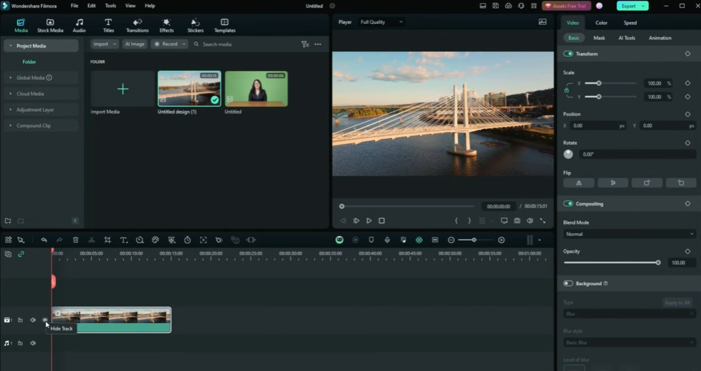This screenshot has width=701, height=371.
Task: Play the preview video
Action: tap(369, 221)
